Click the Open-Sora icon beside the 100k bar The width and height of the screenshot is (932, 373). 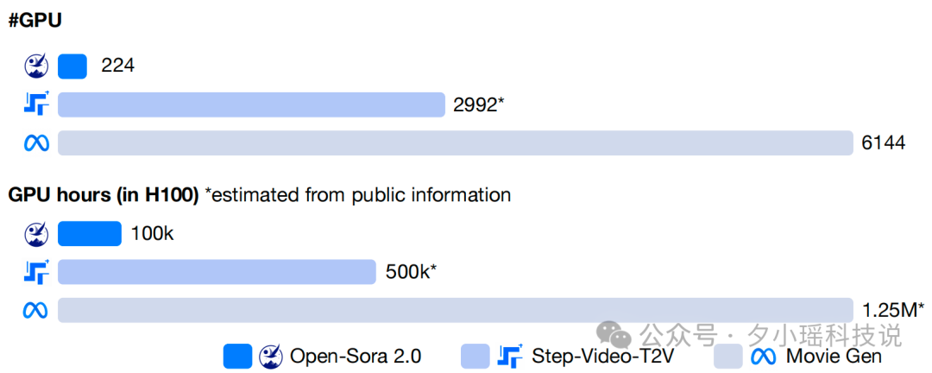point(36,234)
